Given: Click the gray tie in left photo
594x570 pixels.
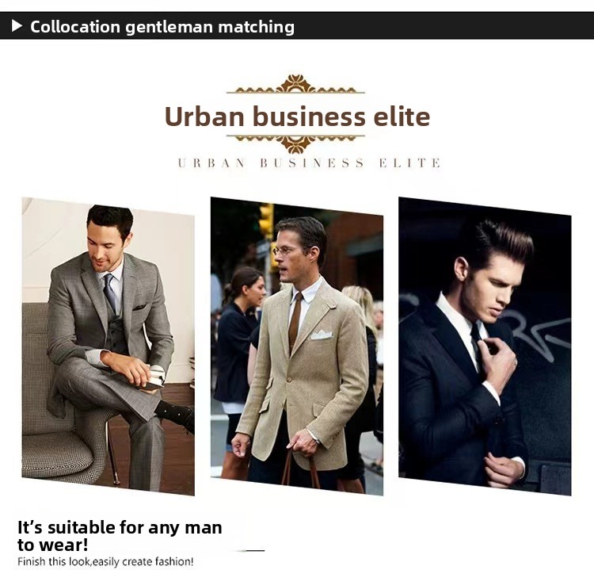Looking at the screenshot, I should pyautogui.click(x=110, y=292).
